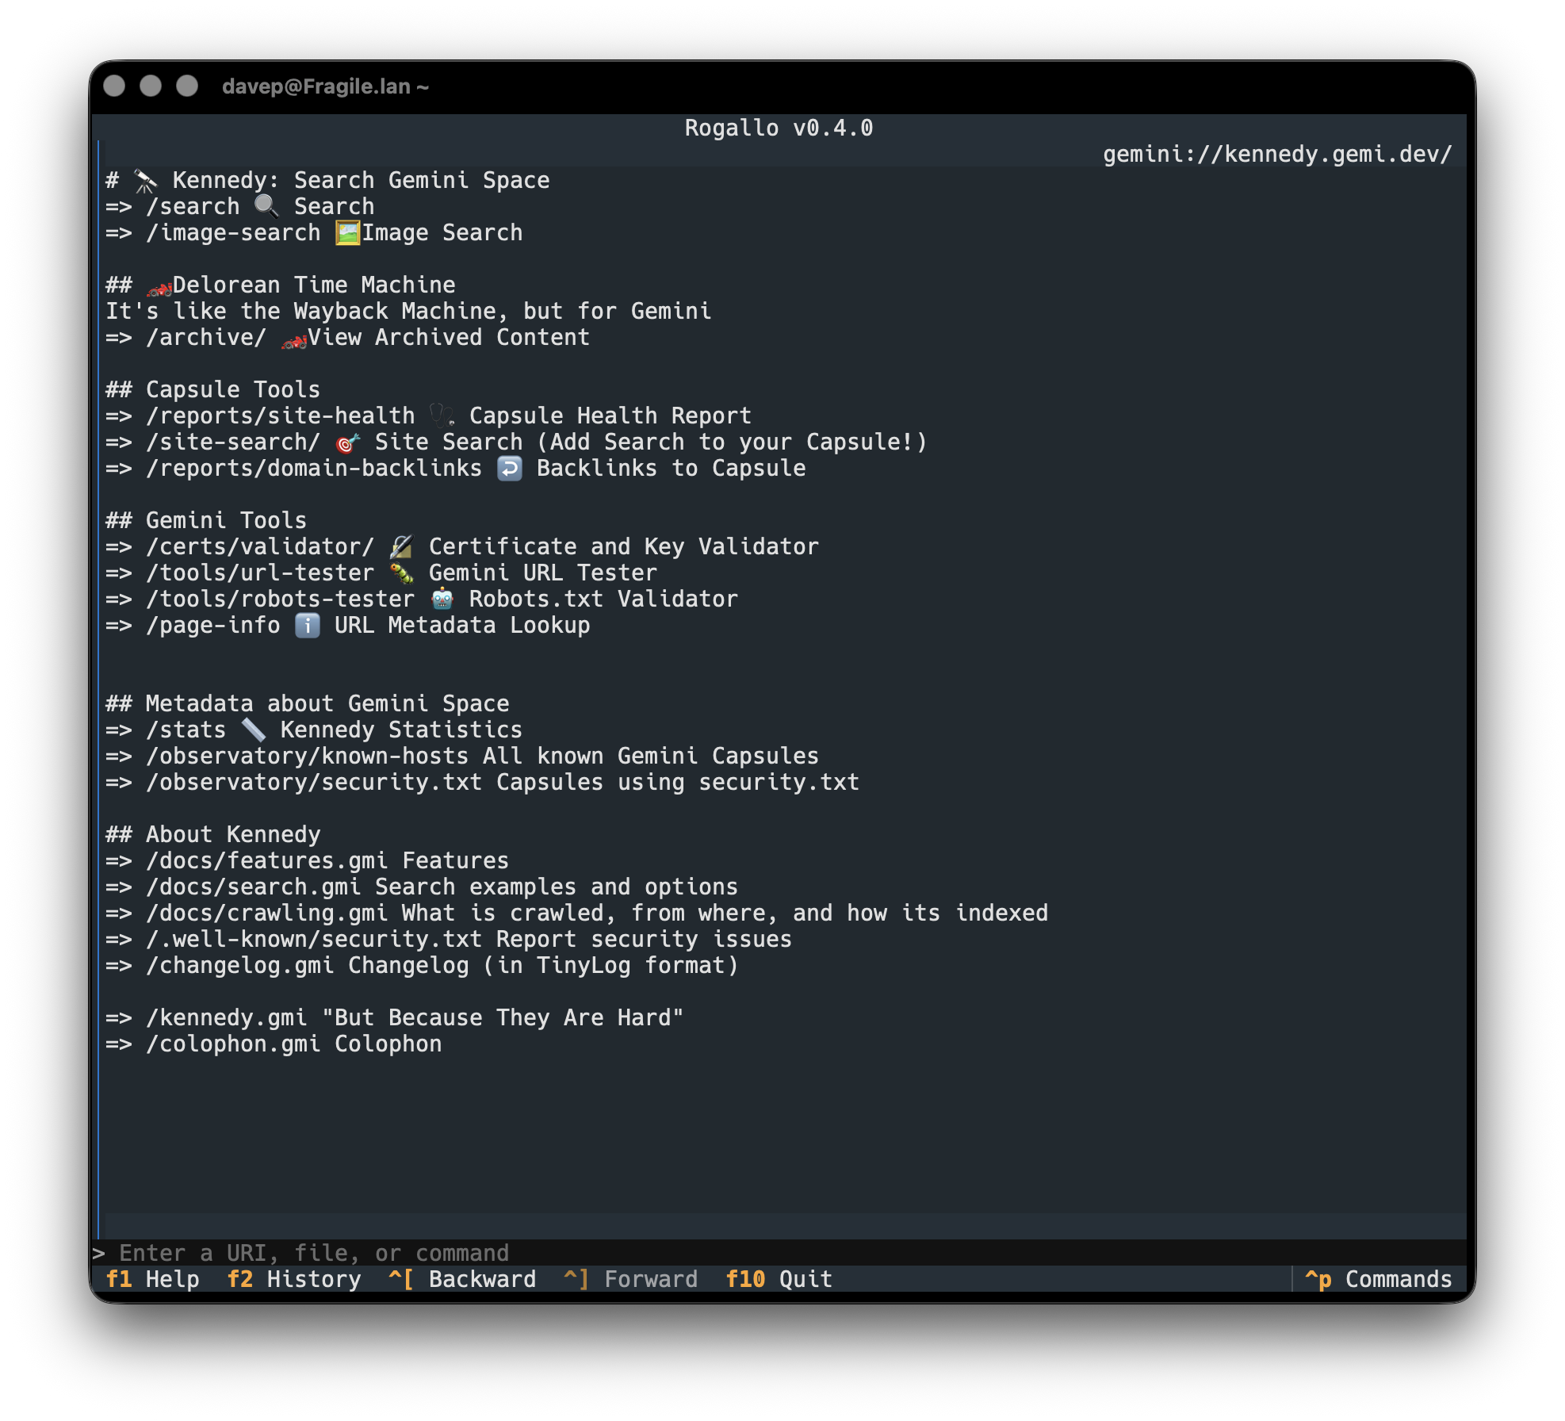Open the /colophon.gmi Colophon link
This screenshot has height=1421, width=1565.
[274, 1044]
